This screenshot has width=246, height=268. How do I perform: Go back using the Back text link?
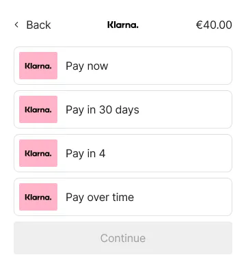[x=38, y=25]
